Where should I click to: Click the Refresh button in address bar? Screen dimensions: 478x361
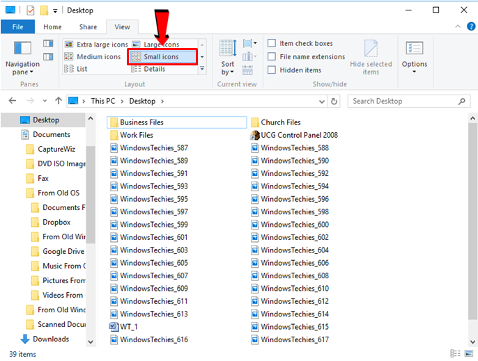[x=334, y=101]
